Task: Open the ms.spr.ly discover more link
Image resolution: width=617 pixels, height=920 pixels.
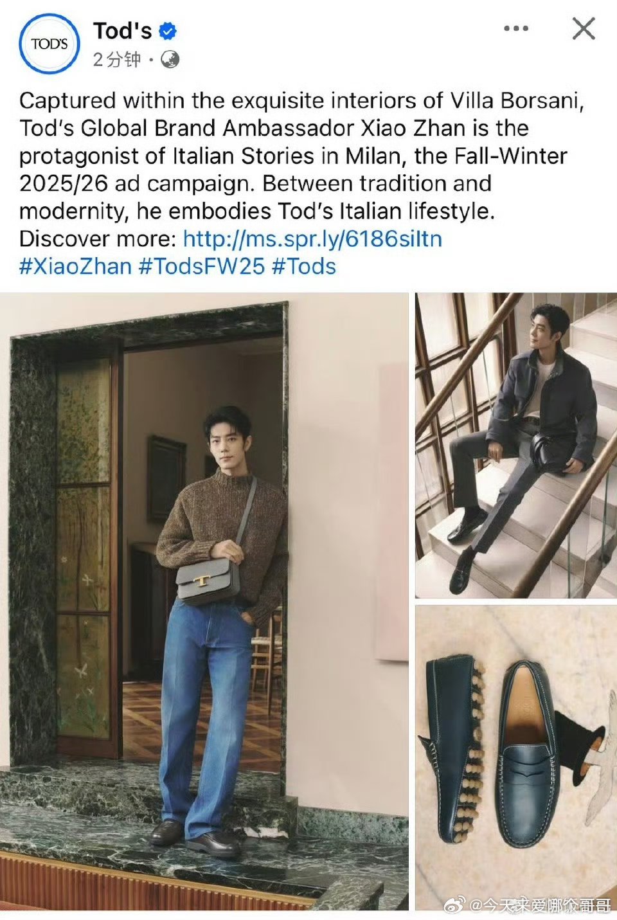Action: 312,239
